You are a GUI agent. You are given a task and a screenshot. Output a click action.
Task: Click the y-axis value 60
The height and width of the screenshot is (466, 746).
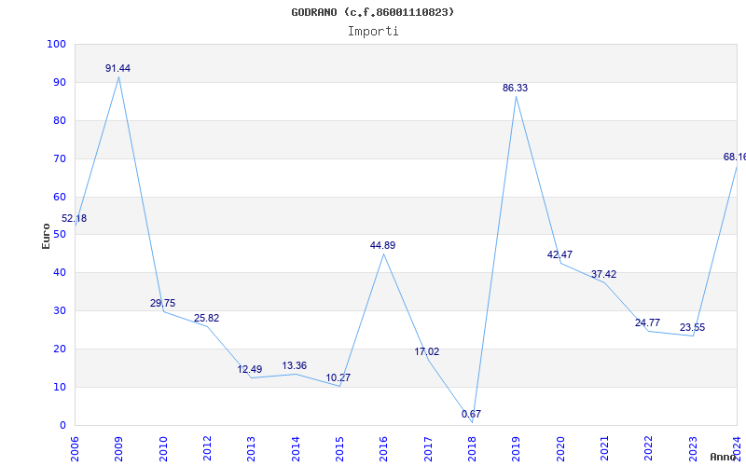coord(59,197)
